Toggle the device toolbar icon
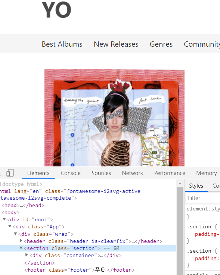Viewport: 220px width, 275px height. [10, 173]
